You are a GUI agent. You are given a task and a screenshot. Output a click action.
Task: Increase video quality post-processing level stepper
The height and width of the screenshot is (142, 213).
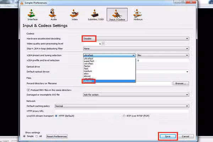click(x=104, y=43)
